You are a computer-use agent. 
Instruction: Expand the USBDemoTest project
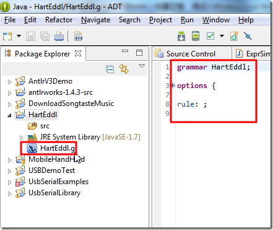click(x=9, y=171)
